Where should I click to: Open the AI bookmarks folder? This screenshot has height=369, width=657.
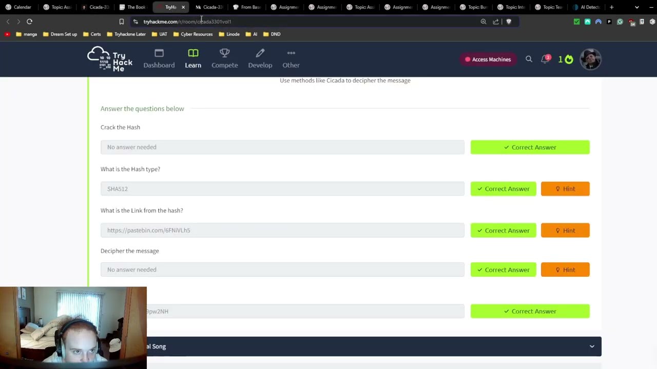252,34
